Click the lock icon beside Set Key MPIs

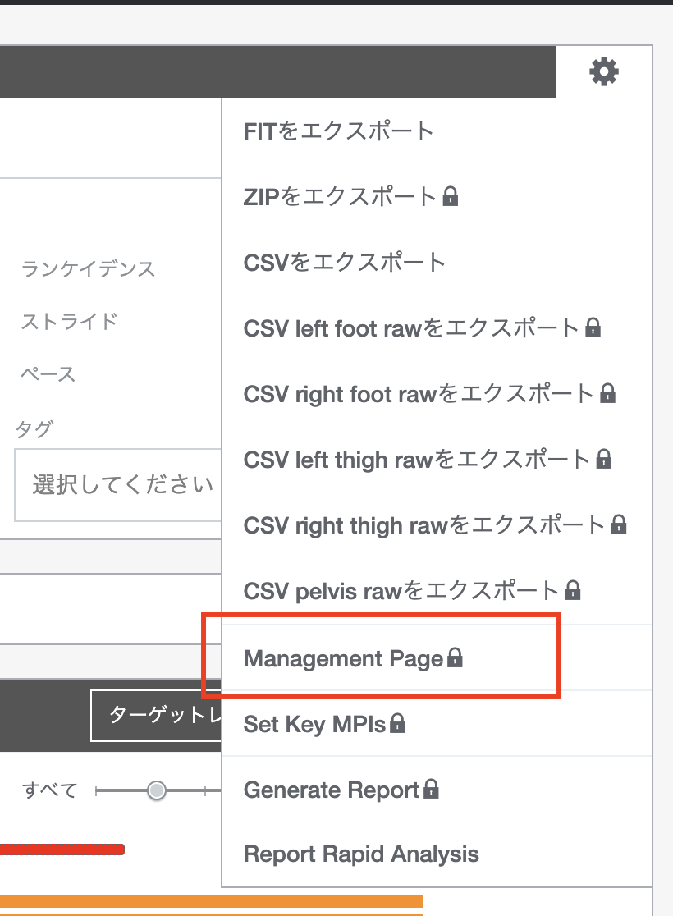tap(397, 724)
